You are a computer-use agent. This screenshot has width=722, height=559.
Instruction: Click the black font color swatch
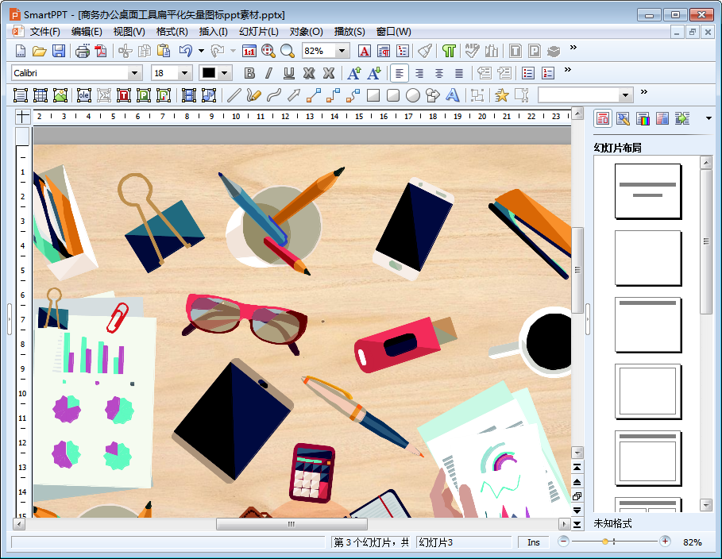tap(209, 73)
